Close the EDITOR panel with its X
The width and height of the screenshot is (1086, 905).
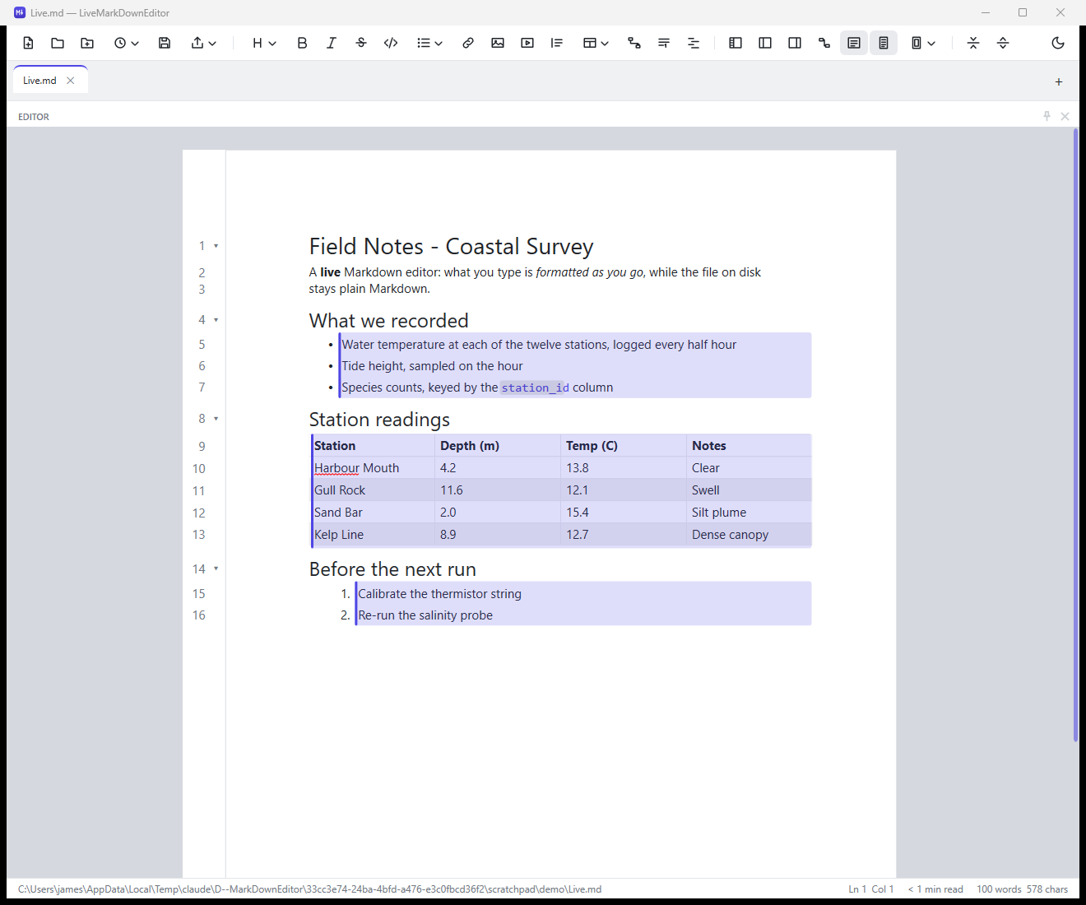pyautogui.click(x=1065, y=116)
